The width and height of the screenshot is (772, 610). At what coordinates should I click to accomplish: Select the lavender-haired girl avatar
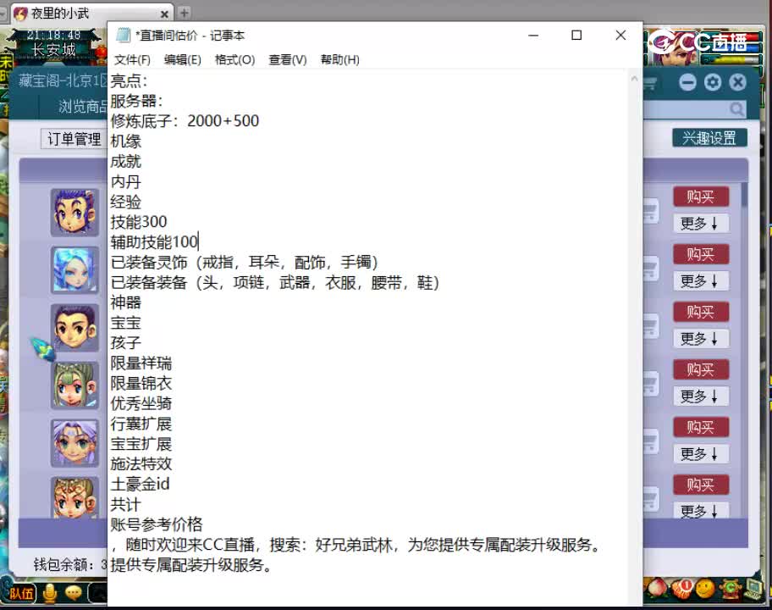tap(74, 443)
